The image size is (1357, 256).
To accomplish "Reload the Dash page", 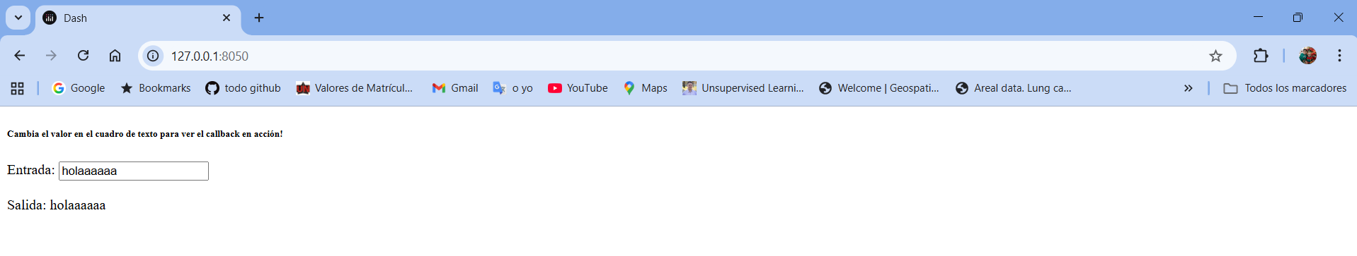I will coord(83,56).
